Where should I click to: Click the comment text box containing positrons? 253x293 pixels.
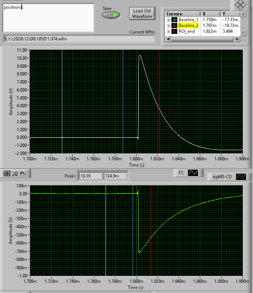pyautogui.click(x=48, y=17)
